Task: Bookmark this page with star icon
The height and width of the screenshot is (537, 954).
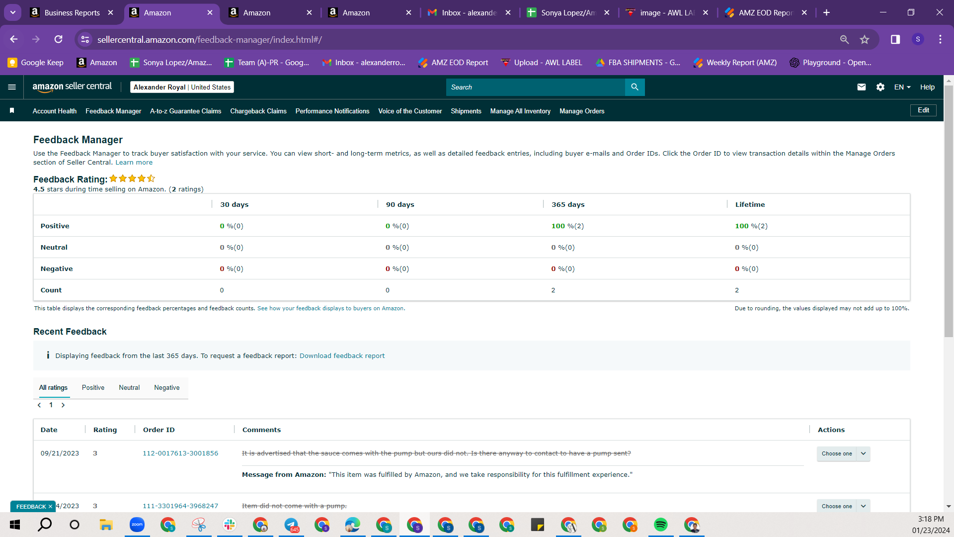Action: (x=865, y=39)
